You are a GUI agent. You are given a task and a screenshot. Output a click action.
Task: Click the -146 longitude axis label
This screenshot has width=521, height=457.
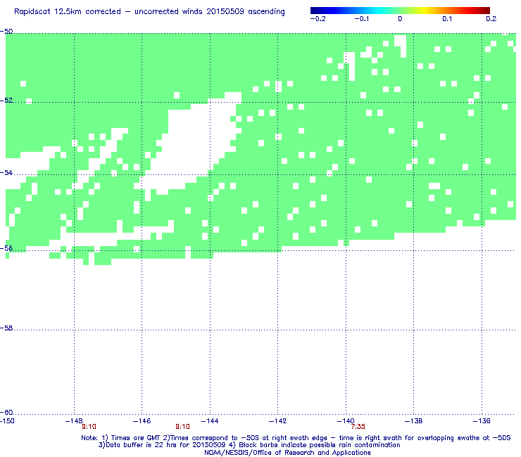click(x=142, y=421)
